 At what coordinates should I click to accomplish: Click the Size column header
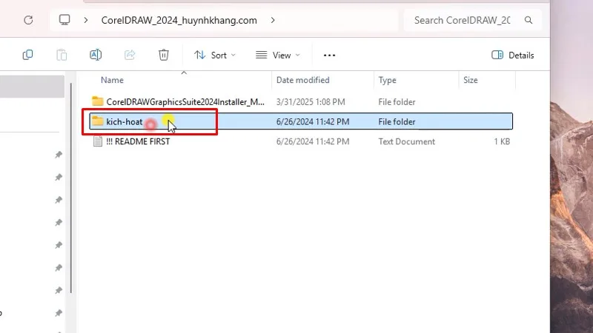470,80
